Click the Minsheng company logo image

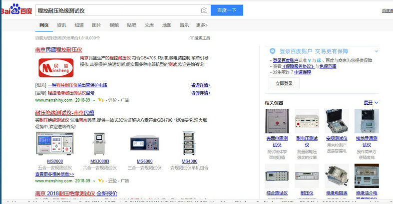(x=56, y=67)
